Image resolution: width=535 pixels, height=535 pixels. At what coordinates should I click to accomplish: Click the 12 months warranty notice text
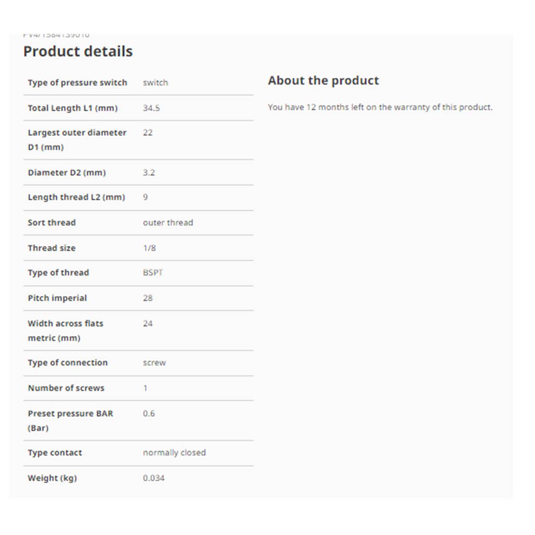pos(380,107)
